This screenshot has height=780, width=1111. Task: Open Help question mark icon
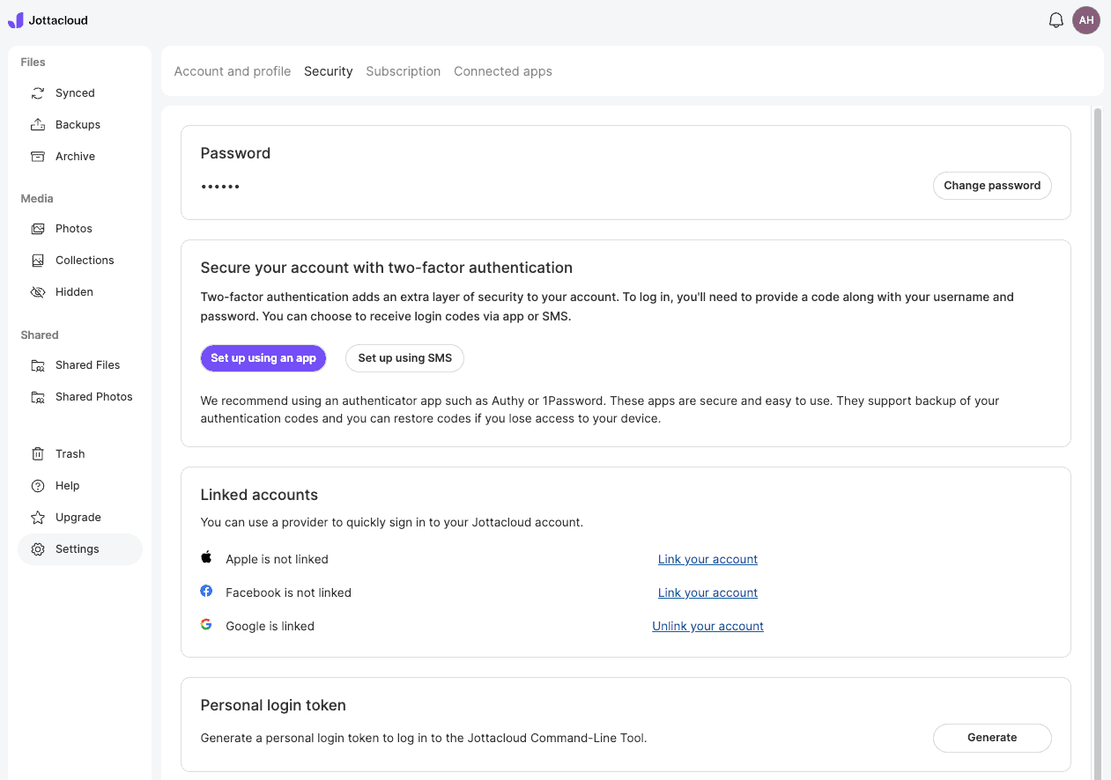(38, 486)
